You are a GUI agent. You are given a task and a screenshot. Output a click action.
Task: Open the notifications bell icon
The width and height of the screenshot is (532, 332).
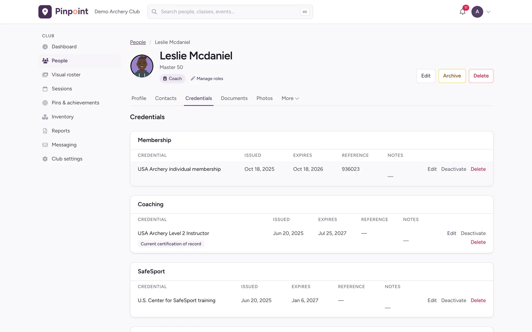(x=463, y=12)
